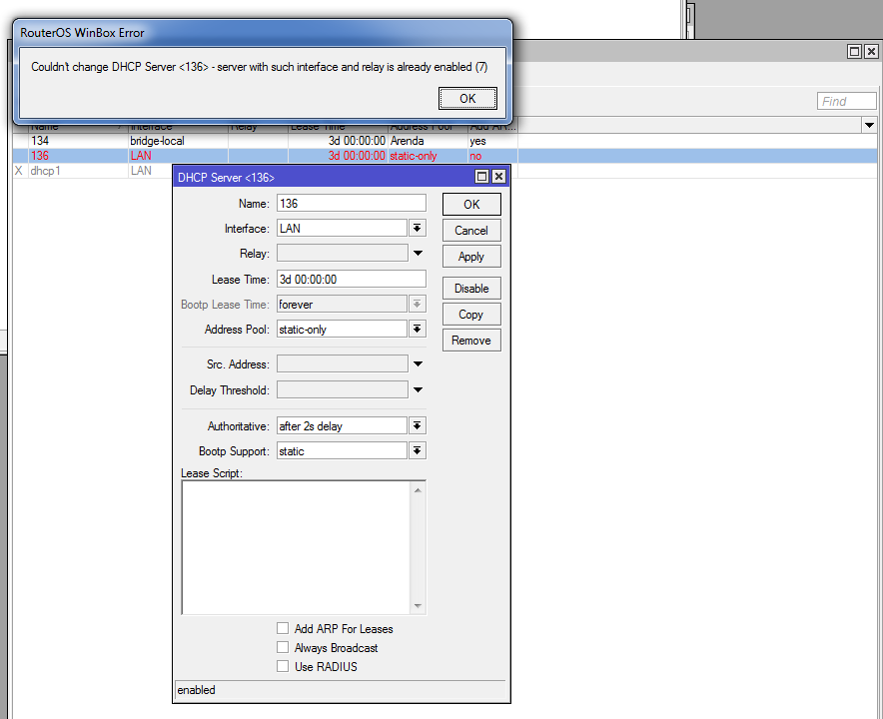This screenshot has height=719, width=883.
Task: Apply the DHCP server changes
Action: point(471,257)
